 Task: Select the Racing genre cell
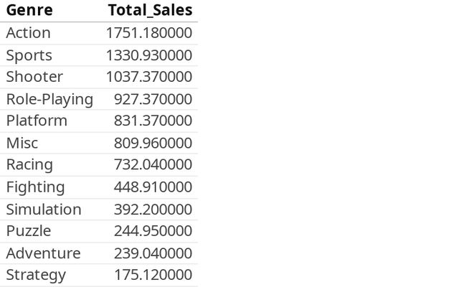pyautogui.click(x=29, y=164)
